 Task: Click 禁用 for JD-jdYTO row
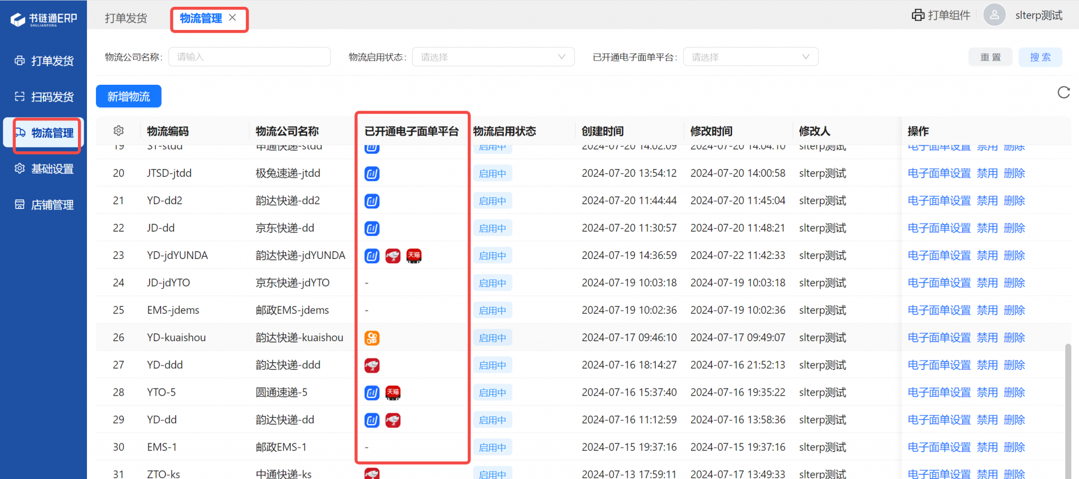[x=987, y=283]
